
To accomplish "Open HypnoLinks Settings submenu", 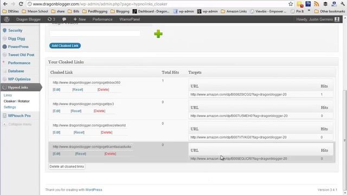I will click(x=10, y=107).
